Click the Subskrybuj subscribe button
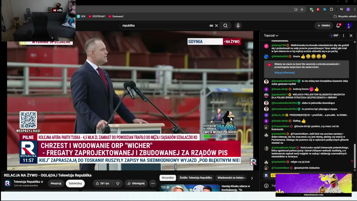This screenshot has width=357, height=201. click(75, 183)
